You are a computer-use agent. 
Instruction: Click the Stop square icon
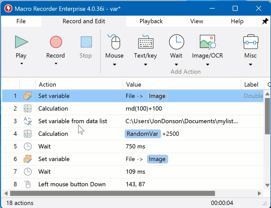[x=86, y=42]
